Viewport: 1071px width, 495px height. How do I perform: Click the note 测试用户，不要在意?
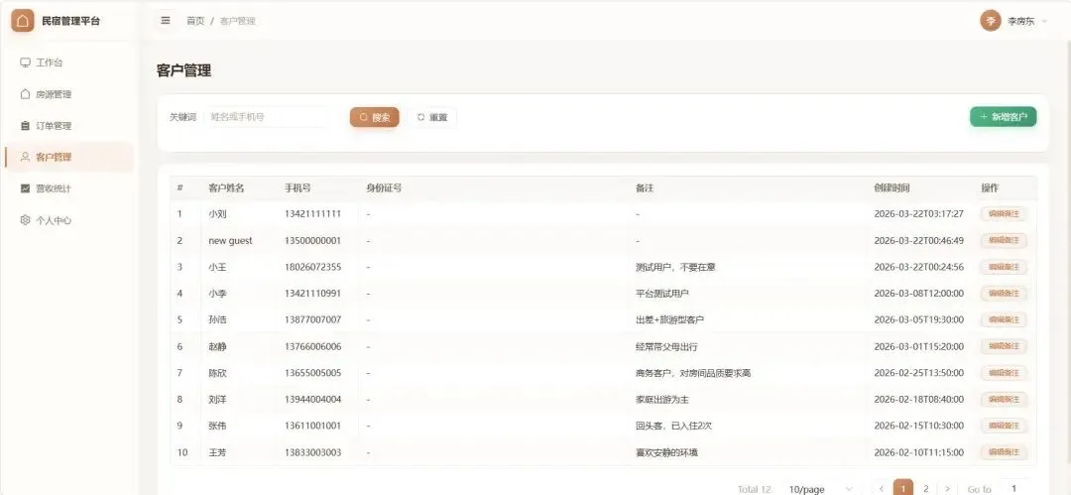675,267
